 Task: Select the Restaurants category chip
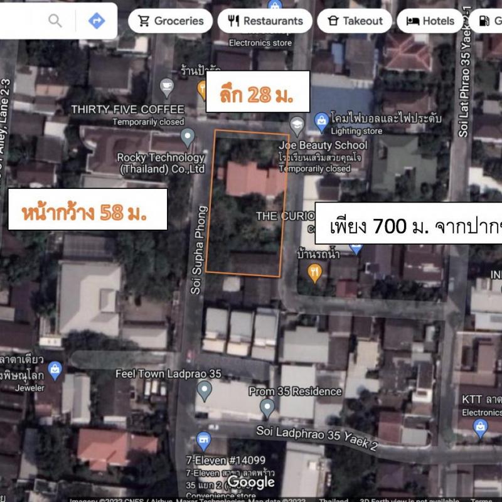click(265, 21)
